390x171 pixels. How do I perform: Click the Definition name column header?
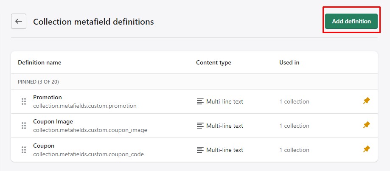pos(39,62)
